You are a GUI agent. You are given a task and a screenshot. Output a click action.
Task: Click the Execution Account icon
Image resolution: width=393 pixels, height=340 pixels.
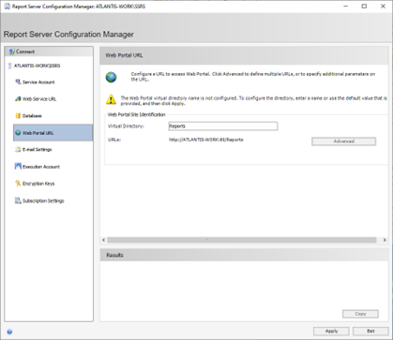pyautogui.click(x=18, y=167)
